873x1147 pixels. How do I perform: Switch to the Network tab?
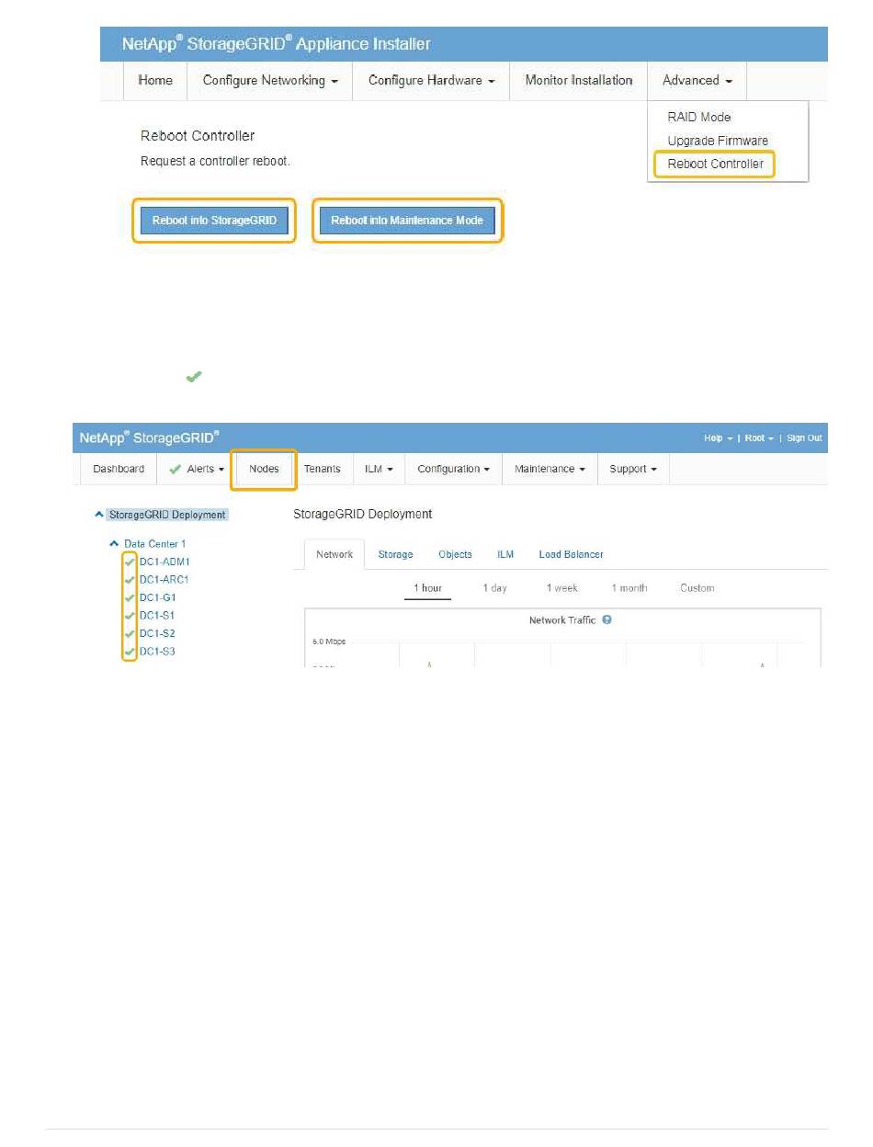(x=334, y=554)
